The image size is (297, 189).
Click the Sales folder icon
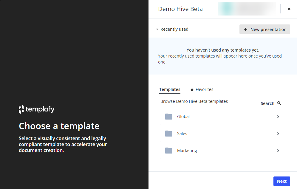168,134
